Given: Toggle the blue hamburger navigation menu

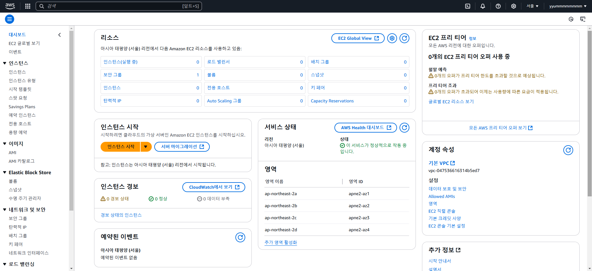Looking at the screenshot, I should pyautogui.click(x=10, y=19).
